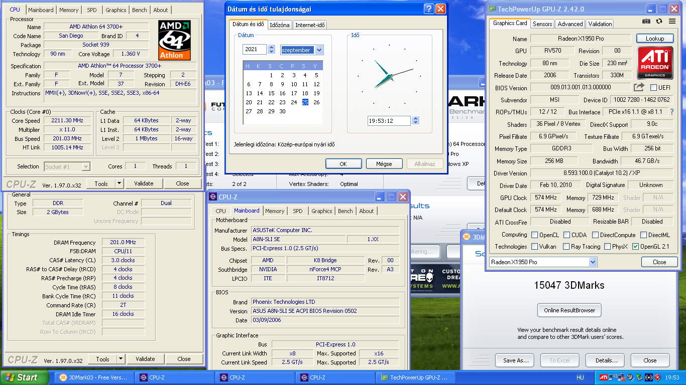
Task: Toggle the PhysX checkbox
Action: 607,246
